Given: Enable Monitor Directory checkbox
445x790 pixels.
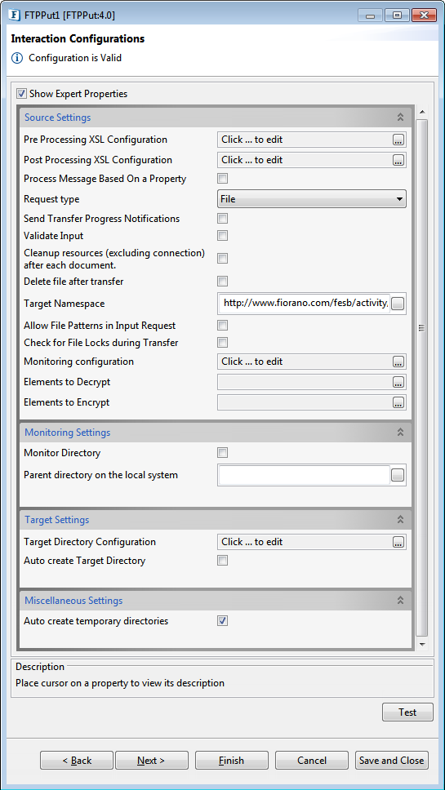Looking at the screenshot, I should [x=222, y=452].
